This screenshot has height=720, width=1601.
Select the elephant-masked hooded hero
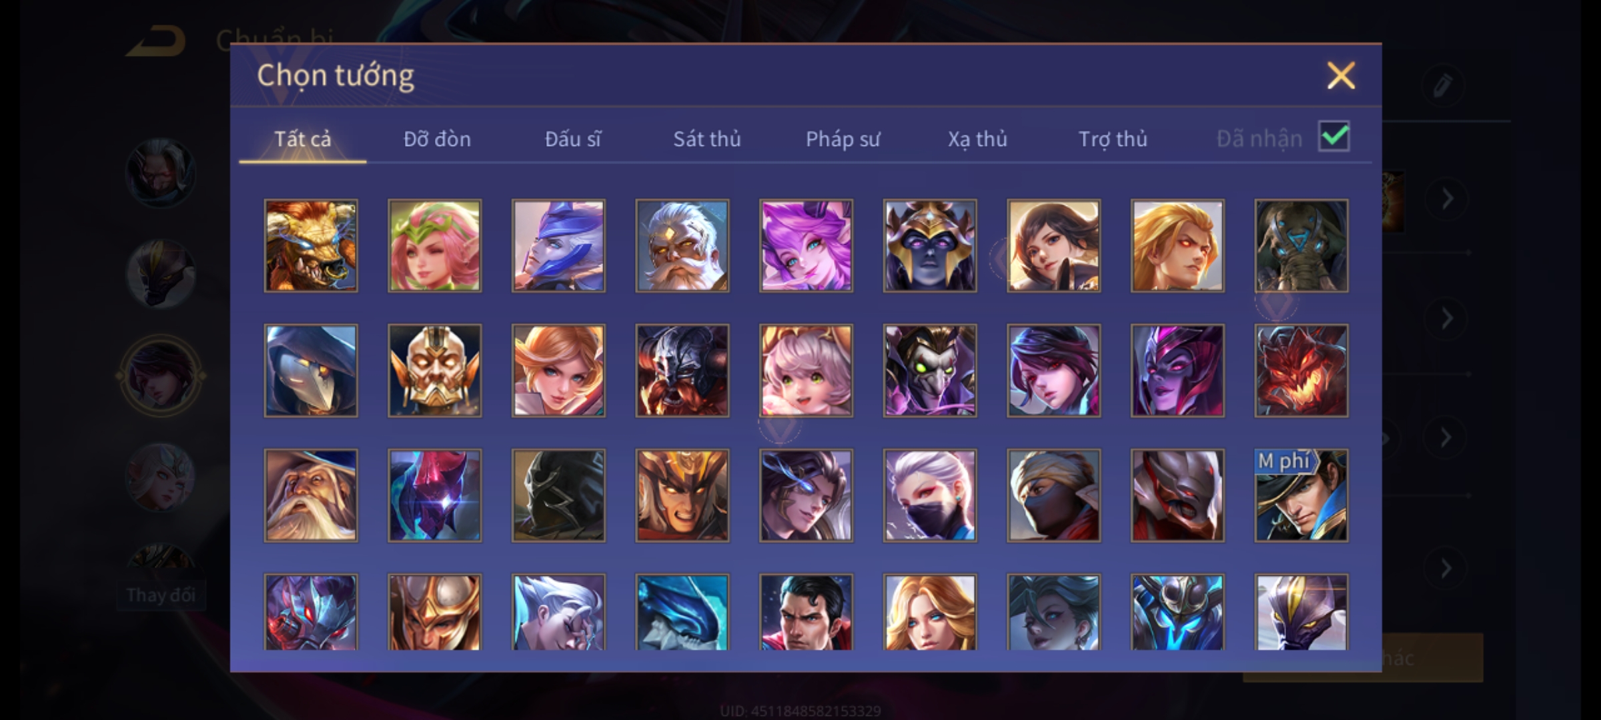click(1301, 246)
